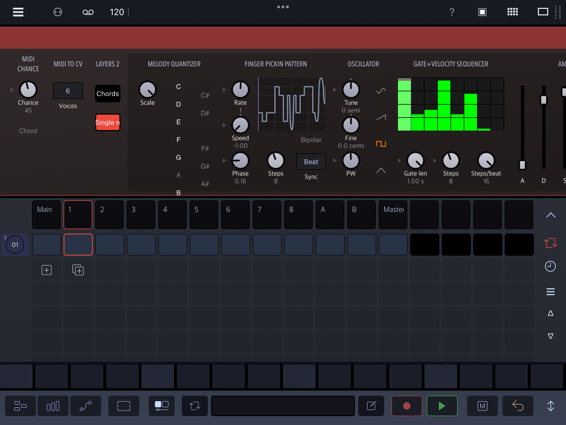Toggle the red loop icon in right sidebar
566x425 pixels.
coord(551,243)
